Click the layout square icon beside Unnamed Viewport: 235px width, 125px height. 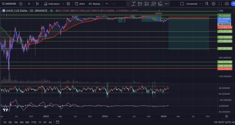pos(182,4)
